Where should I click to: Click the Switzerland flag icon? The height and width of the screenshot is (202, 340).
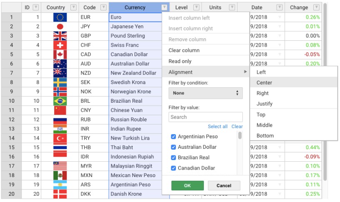[x=60, y=45]
